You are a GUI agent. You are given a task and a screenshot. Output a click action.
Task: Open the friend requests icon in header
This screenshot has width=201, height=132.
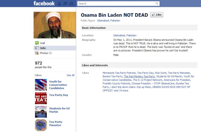(59, 3)
